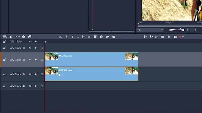The image size is (202, 113).
Task: Click the horizontal scrollbar under source viewer
Action: coord(111,31)
